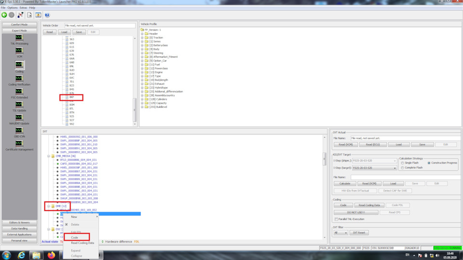Image resolution: width=463 pixels, height=260 pixels.
Task: Open the TAL-Processing module icon
Action: click(x=19, y=38)
